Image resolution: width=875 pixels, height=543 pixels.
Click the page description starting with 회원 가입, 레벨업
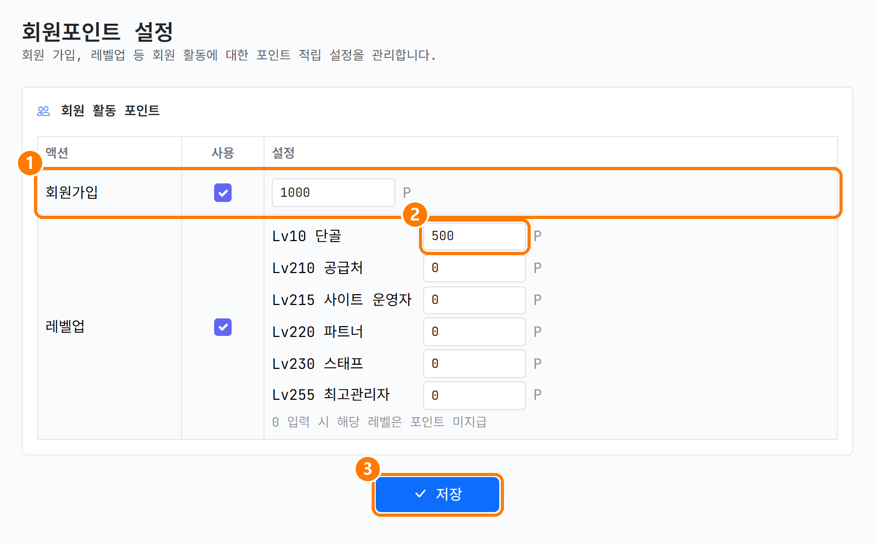229,55
